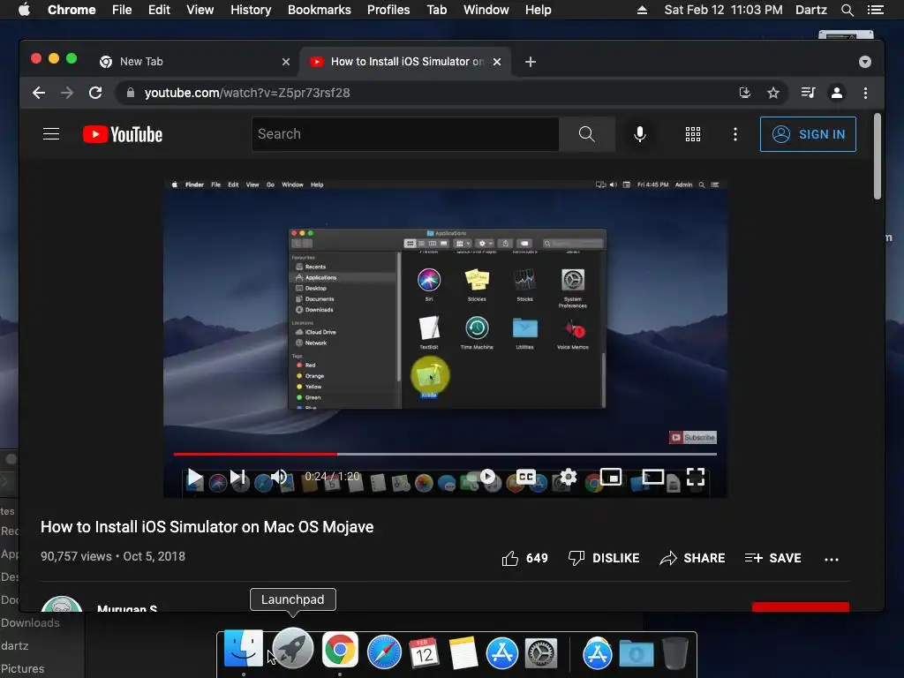This screenshot has height=678, width=904.
Task: Open the History menu
Action: coord(251,10)
